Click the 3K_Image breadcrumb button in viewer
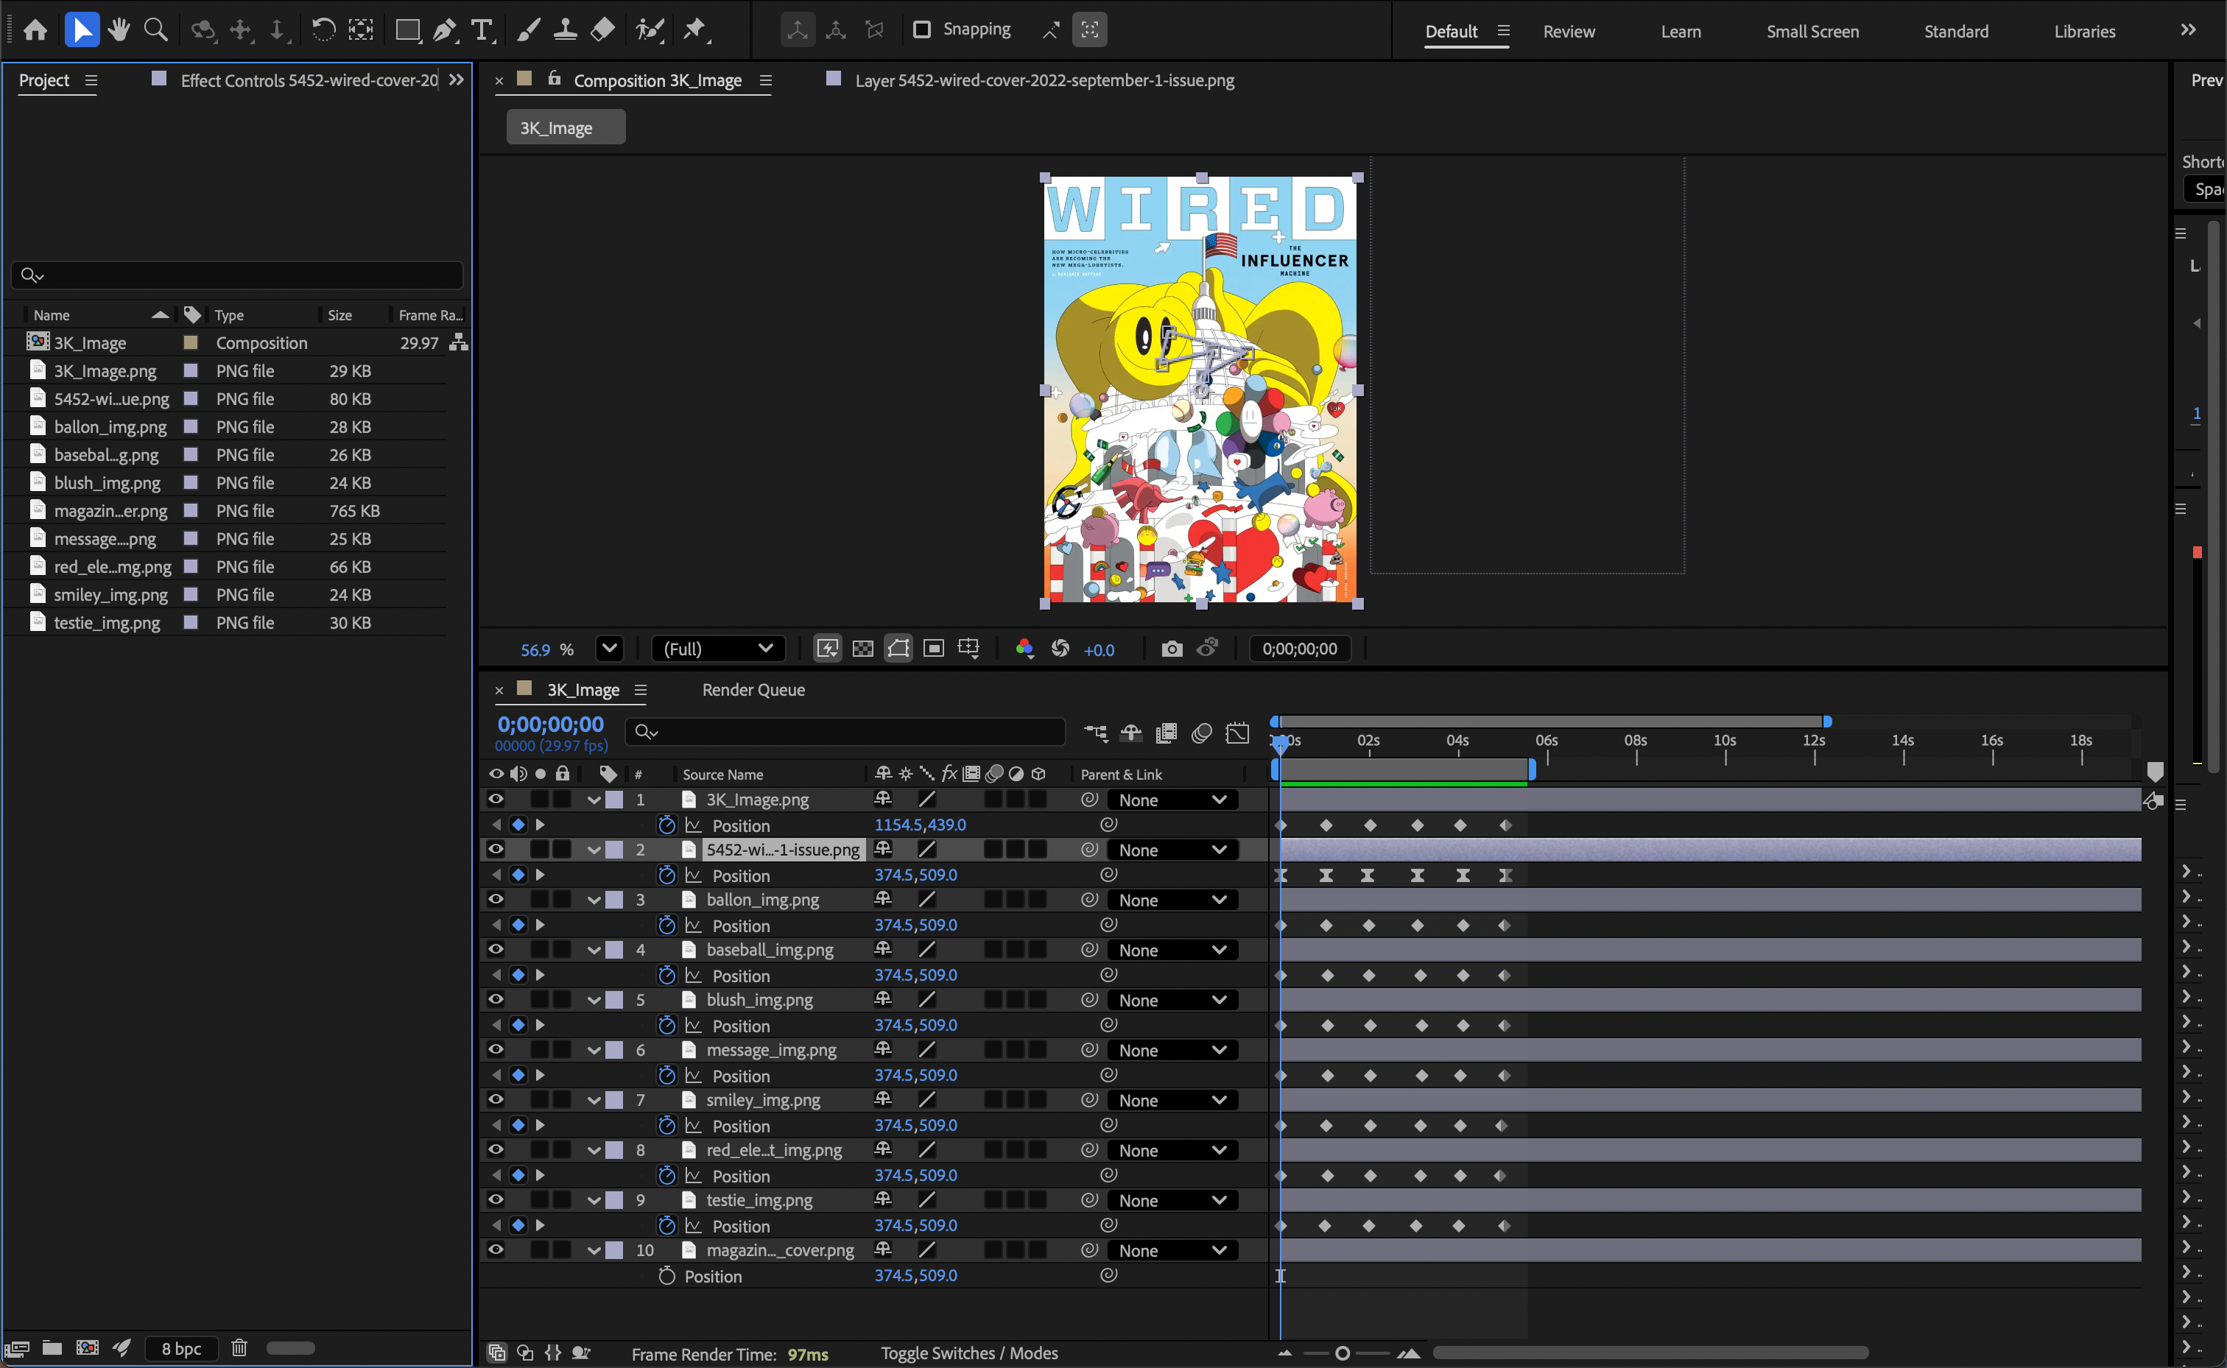This screenshot has height=1368, width=2227. tap(566, 127)
